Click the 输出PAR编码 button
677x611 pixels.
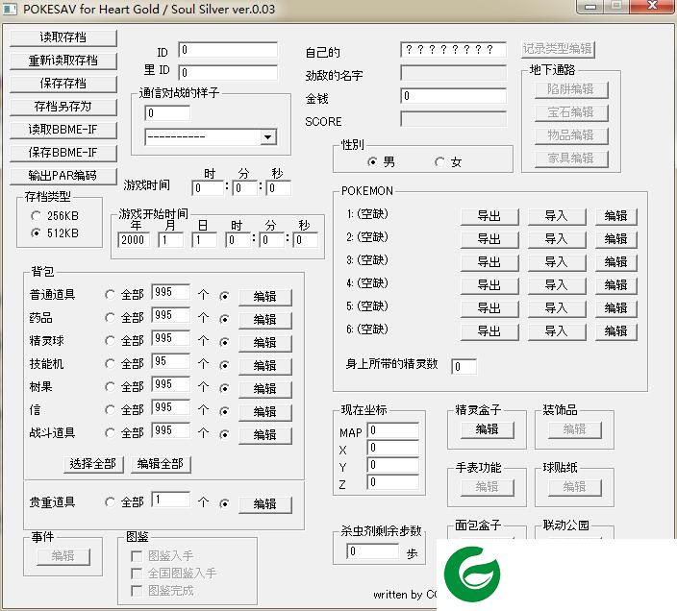click(x=63, y=176)
